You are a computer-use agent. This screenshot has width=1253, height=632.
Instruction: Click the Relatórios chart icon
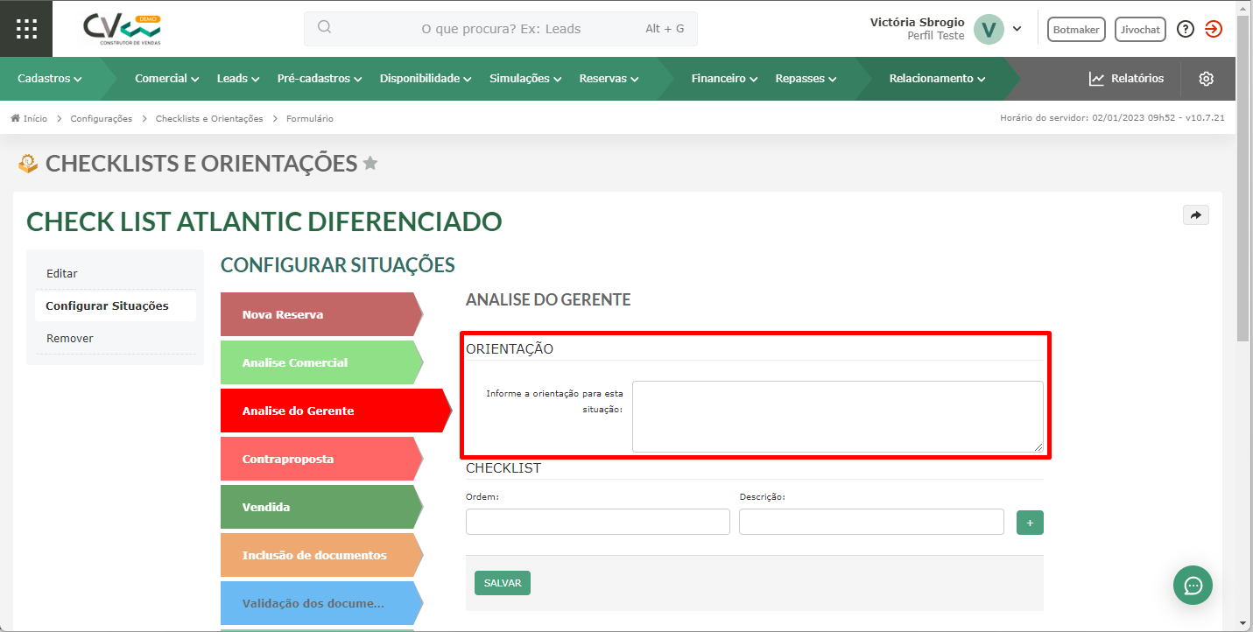pyautogui.click(x=1096, y=79)
